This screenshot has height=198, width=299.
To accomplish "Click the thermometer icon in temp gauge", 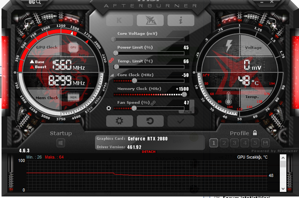I will [228, 98].
